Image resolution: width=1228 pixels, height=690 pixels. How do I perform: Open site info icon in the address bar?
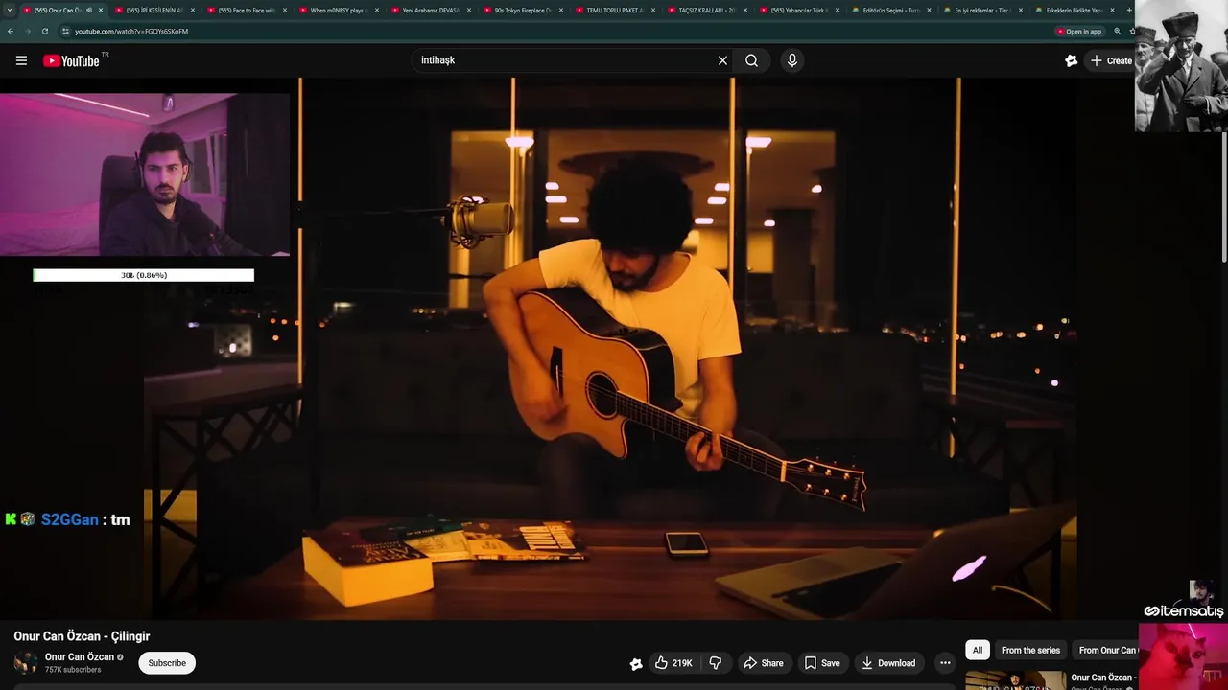coord(65,32)
